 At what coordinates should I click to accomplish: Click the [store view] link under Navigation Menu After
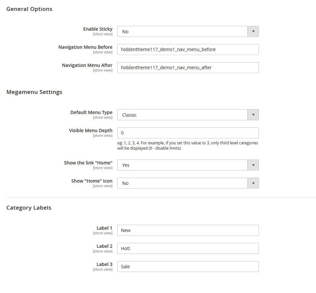point(102,70)
